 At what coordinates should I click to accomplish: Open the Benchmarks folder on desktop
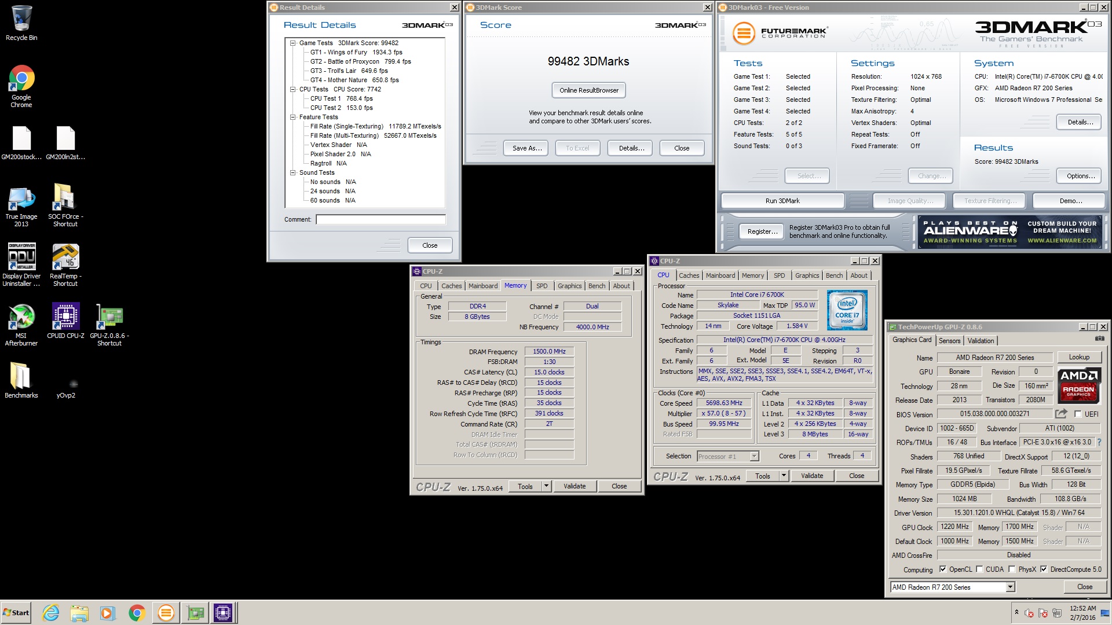pyautogui.click(x=21, y=380)
